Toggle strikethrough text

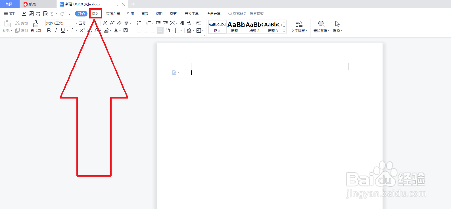tap(73, 30)
